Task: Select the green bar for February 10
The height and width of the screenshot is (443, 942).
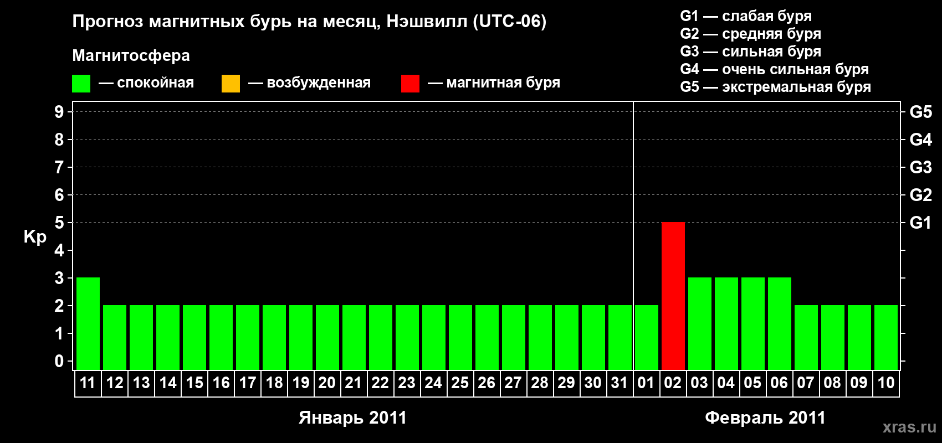Action: [x=886, y=337]
